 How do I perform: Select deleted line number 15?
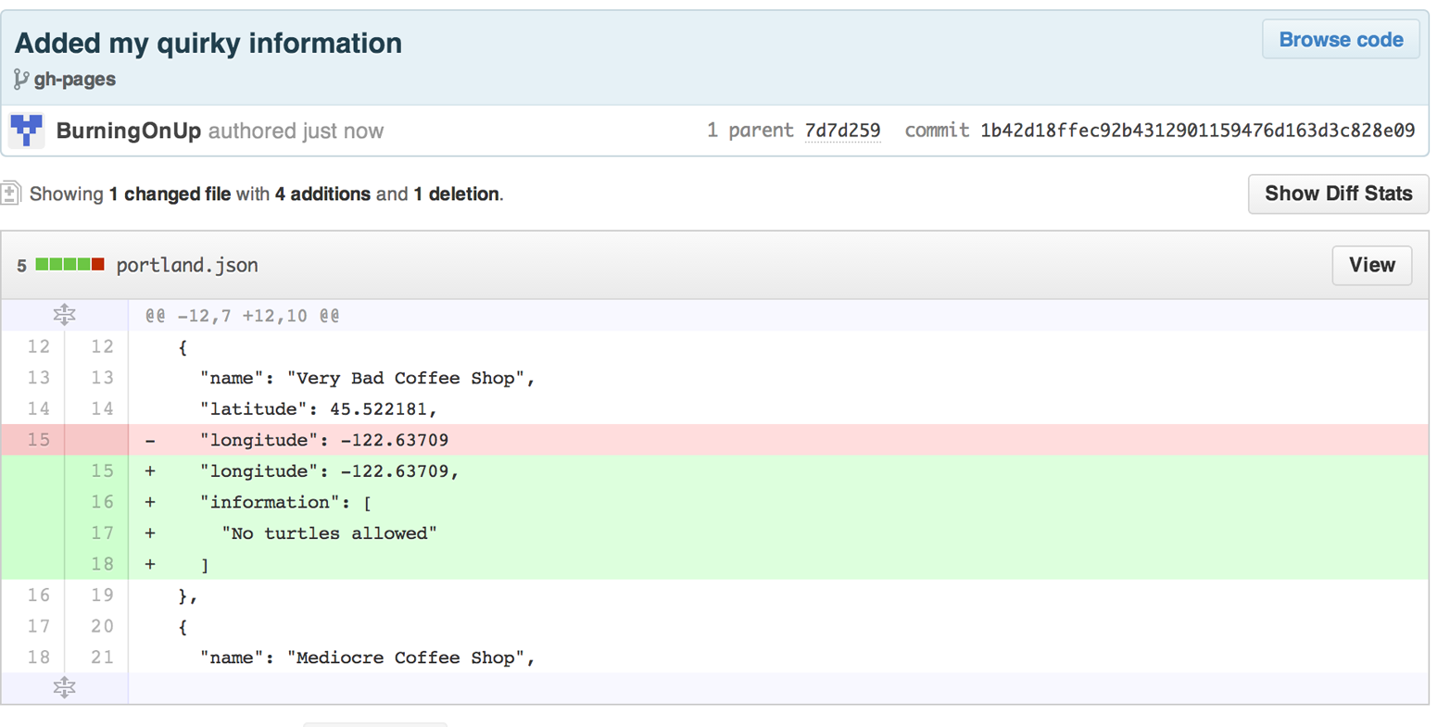[38, 439]
